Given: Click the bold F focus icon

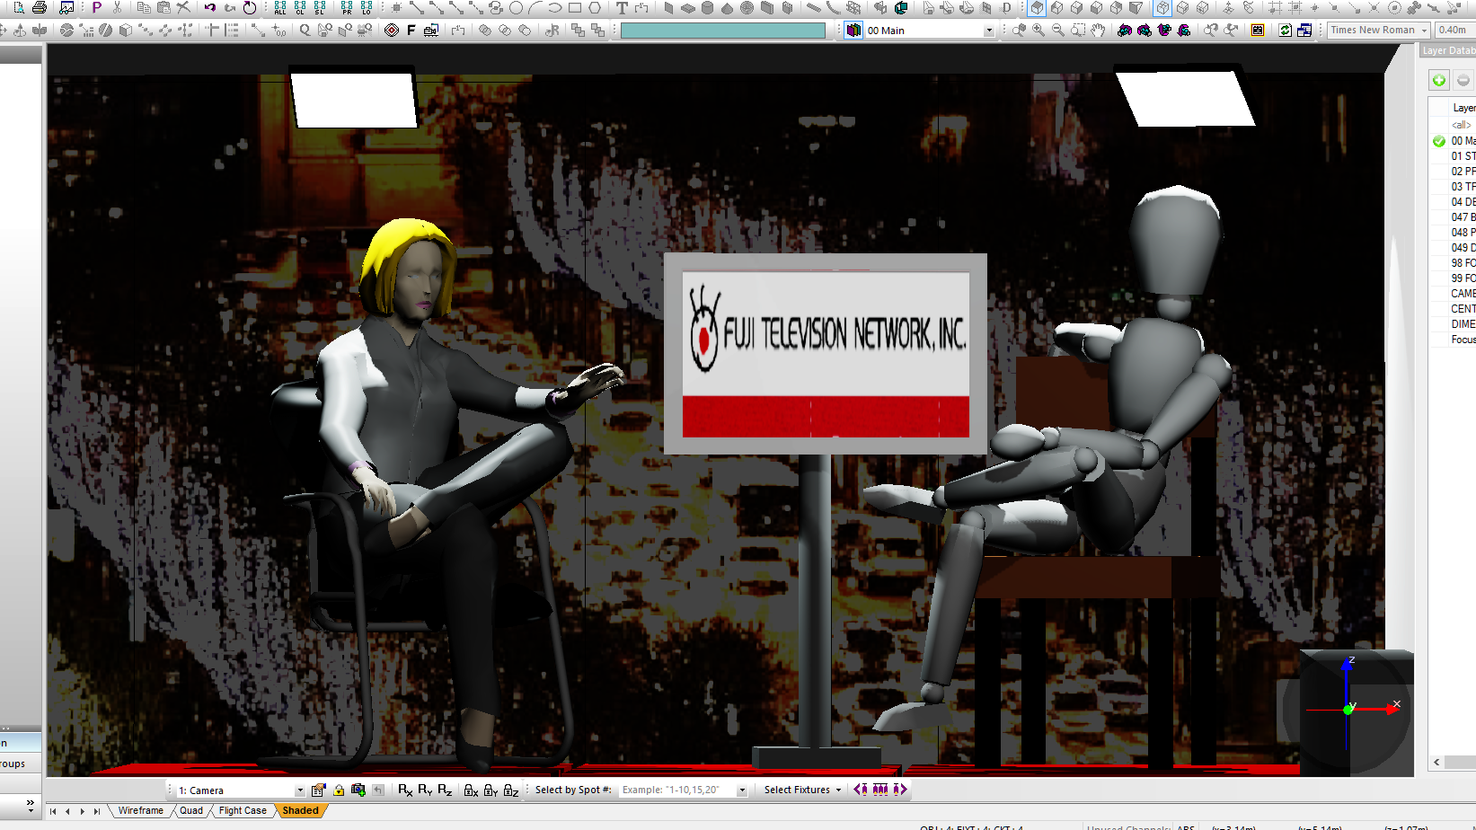Looking at the screenshot, I should [411, 31].
